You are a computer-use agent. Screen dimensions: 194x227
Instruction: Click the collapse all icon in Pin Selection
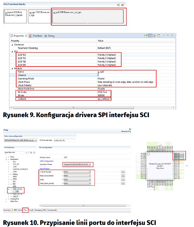tap(34, 152)
